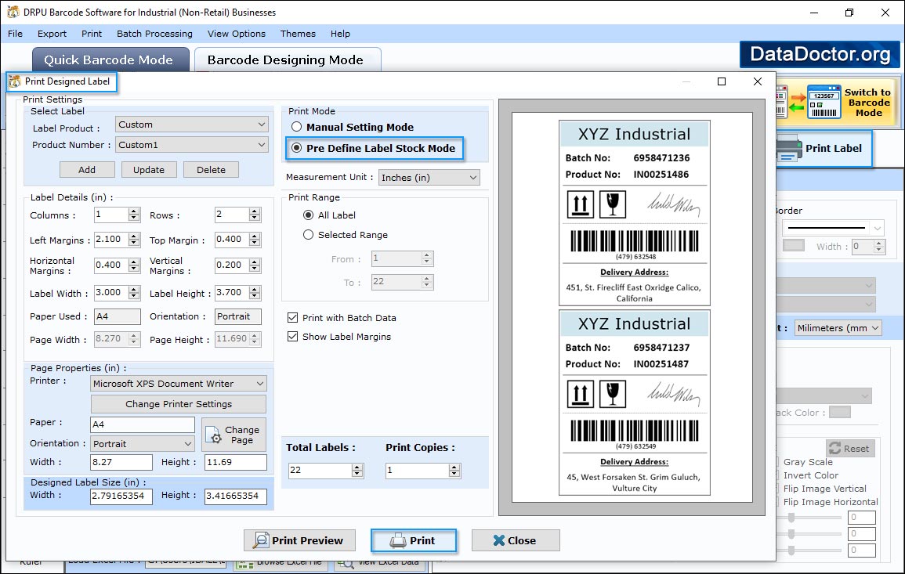Click the Vertical Margins value field
Screen dimensions: 905x574
click(232, 265)
